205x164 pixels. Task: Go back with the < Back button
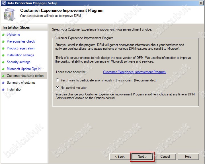click(x=120, y=157)
